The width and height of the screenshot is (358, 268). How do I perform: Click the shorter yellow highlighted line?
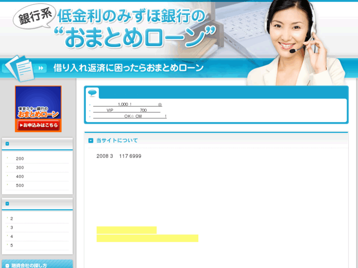(x=127, y=230)
